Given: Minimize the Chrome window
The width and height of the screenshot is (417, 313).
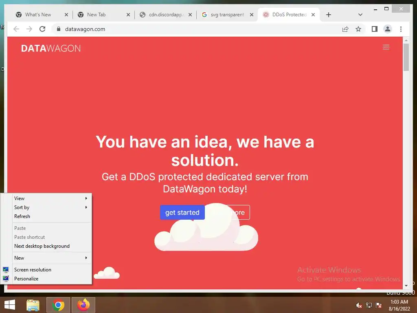Looking at the screenshot, I should (x=375, y=9).
